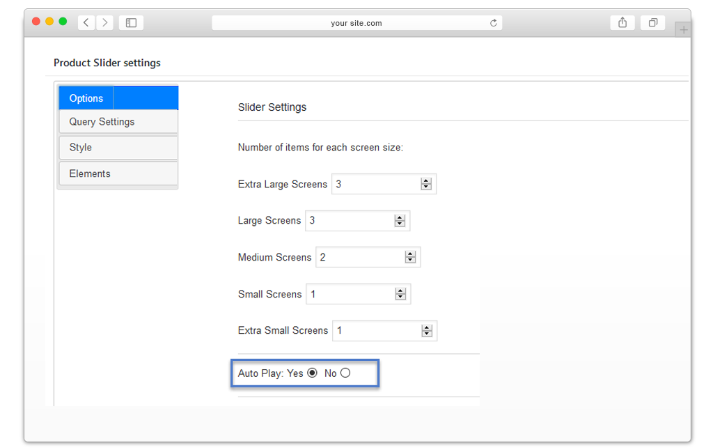Minimize the window with the yellow button
Screen dimensions: 713x448
[x=49, y=22]
